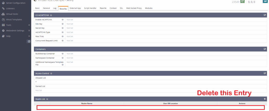269x111 pixels.
Task: Edit the Containers section
Action: (x=265, y=49)
